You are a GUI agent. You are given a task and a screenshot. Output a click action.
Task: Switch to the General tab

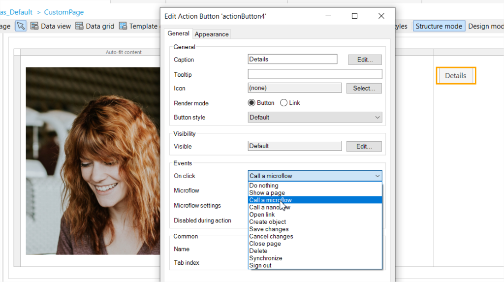click(x=178, y=33)
